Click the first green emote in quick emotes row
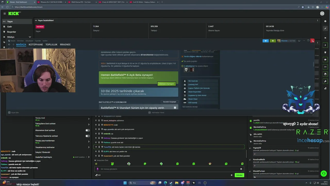This screenshot has height=186, width=330. pos(96,164)
